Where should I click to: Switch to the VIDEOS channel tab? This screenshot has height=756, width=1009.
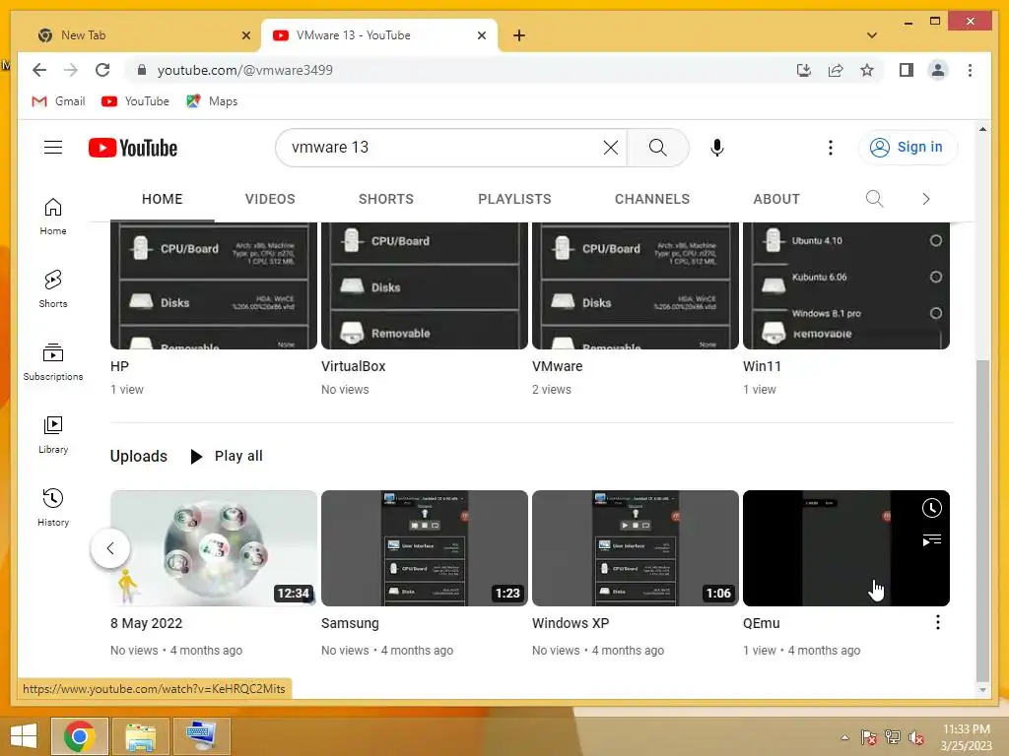(270, 199)
